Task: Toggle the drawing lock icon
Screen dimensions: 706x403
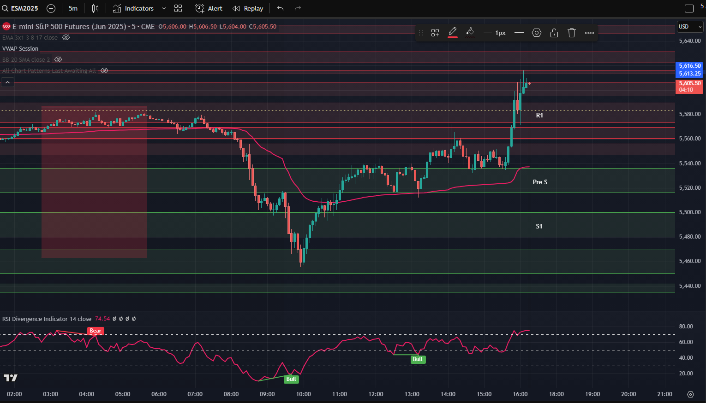Action: (x=554, y=33)
